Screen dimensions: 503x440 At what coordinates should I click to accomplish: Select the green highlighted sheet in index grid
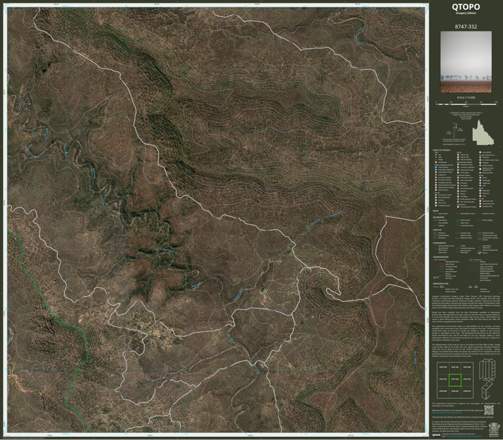455,380
